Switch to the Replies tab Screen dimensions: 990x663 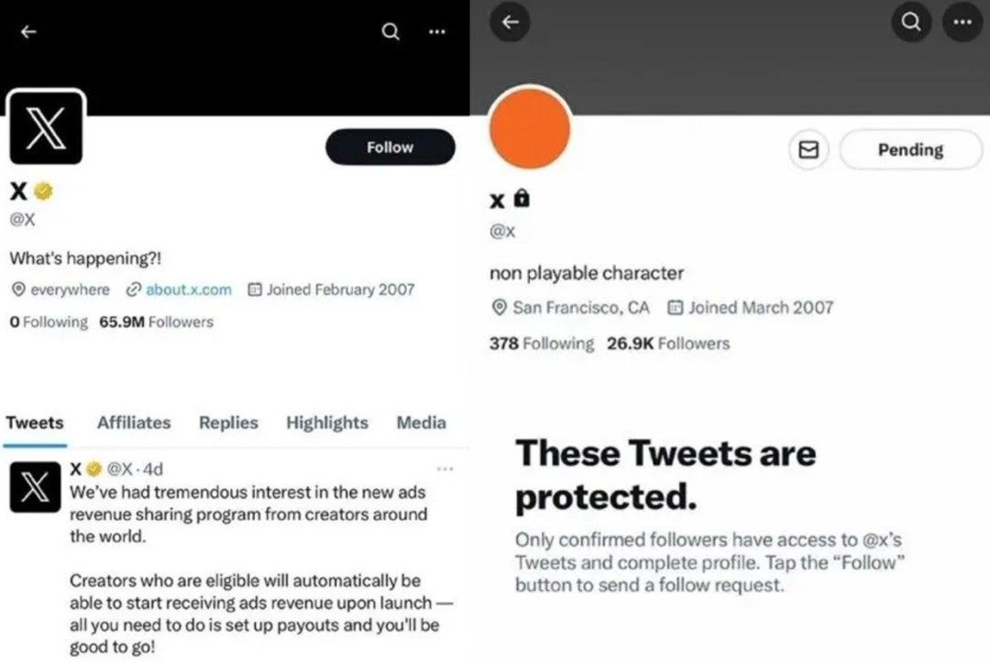[228, 422]
